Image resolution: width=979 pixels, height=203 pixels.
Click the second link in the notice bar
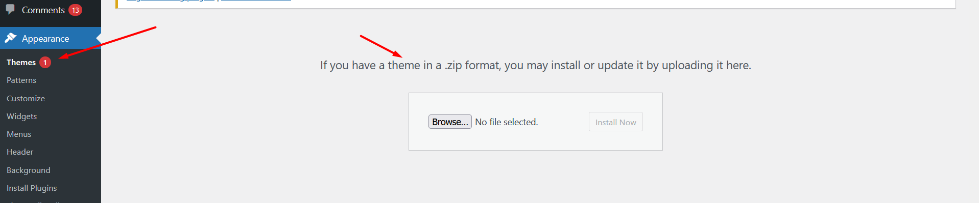(x=256, y=1)
